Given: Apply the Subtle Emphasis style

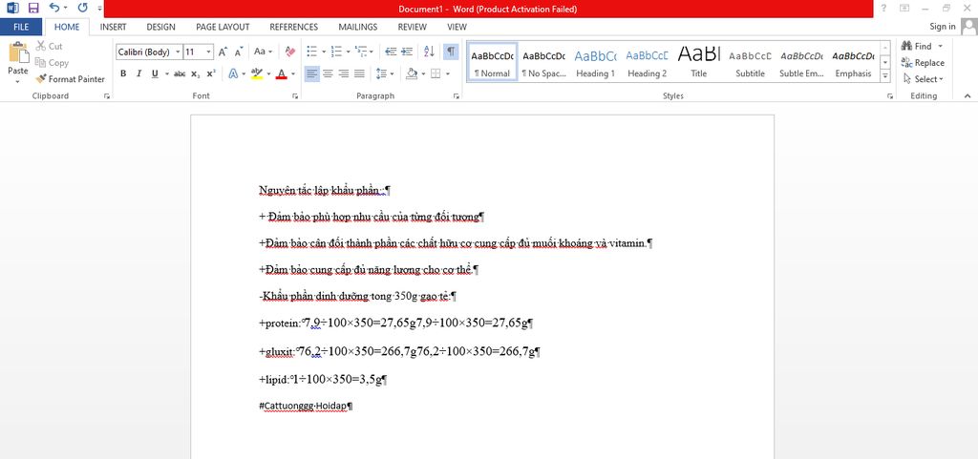Looking at the screenshot, I should (x=801, y=62).
